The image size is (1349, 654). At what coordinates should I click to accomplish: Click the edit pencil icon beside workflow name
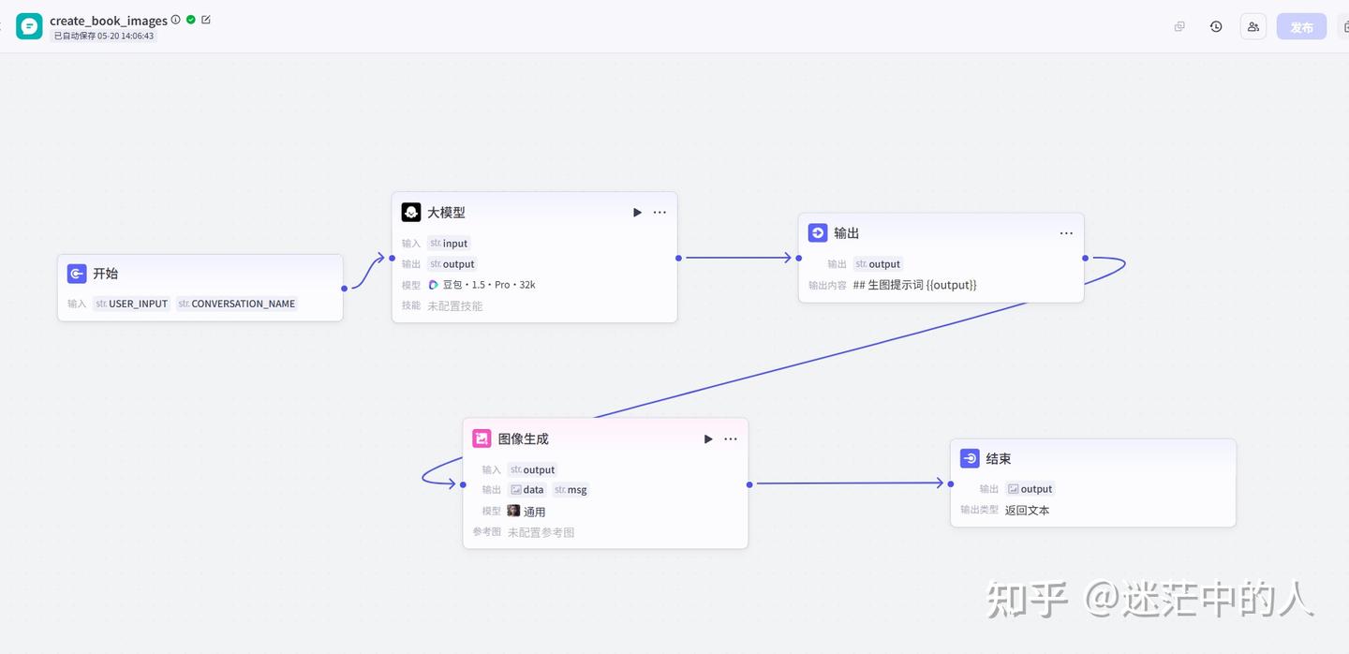(x=206, y=20)
